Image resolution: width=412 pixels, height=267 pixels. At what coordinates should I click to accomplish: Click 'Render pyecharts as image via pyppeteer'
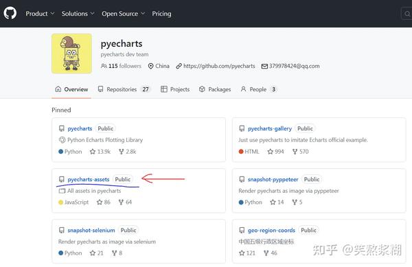[x=289, y=191]
